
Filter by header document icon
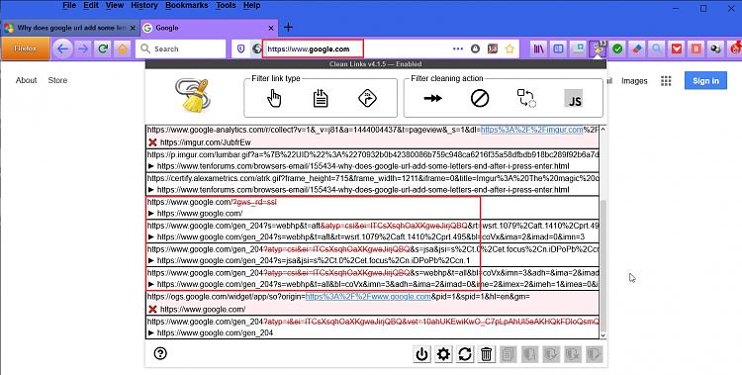321,99
